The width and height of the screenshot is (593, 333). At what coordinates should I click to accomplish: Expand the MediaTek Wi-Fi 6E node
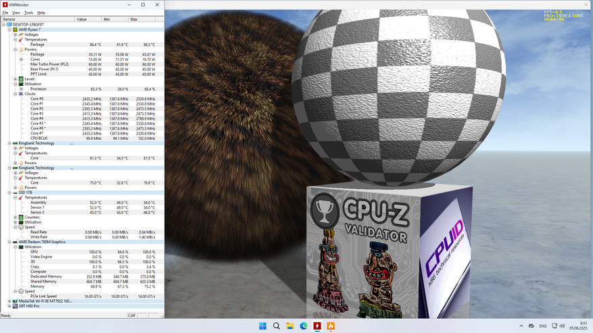(x=9, y=301)
